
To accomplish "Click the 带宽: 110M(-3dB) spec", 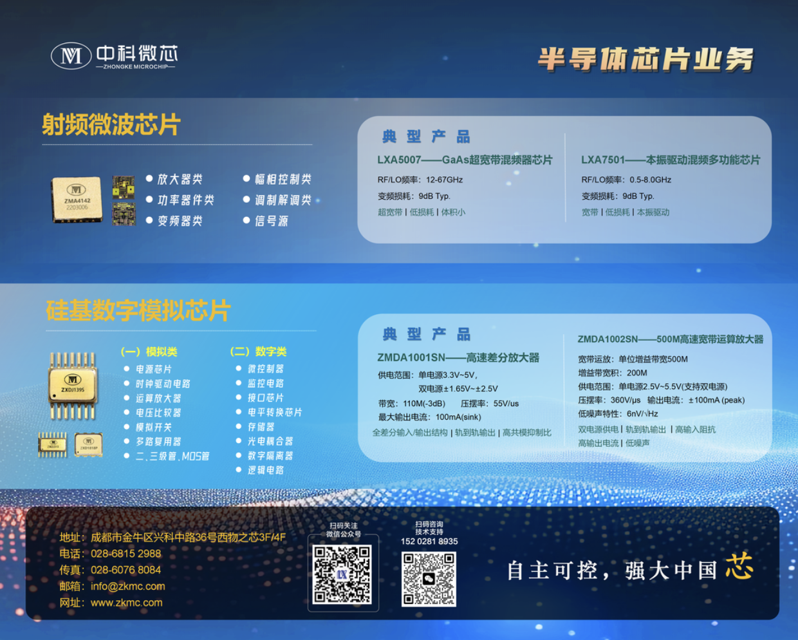I will (x=412, y=404).
